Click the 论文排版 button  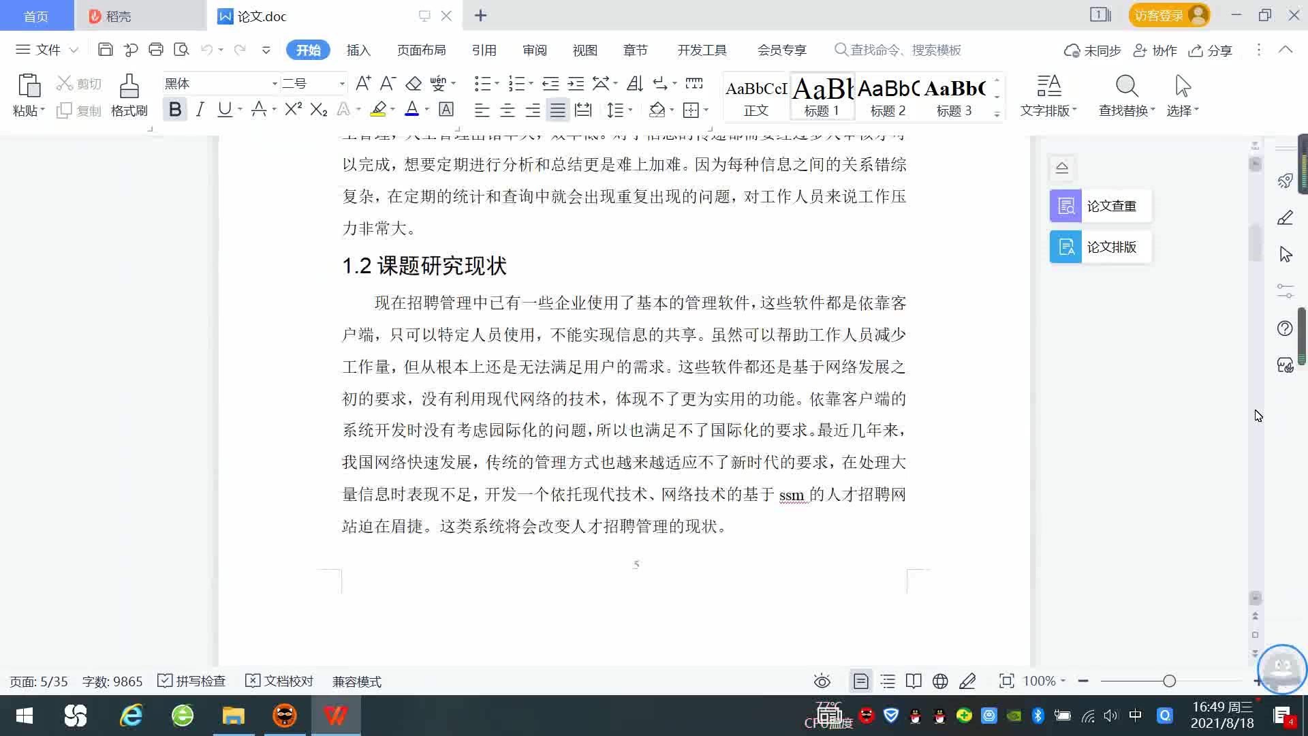(x=1100, y=247)
